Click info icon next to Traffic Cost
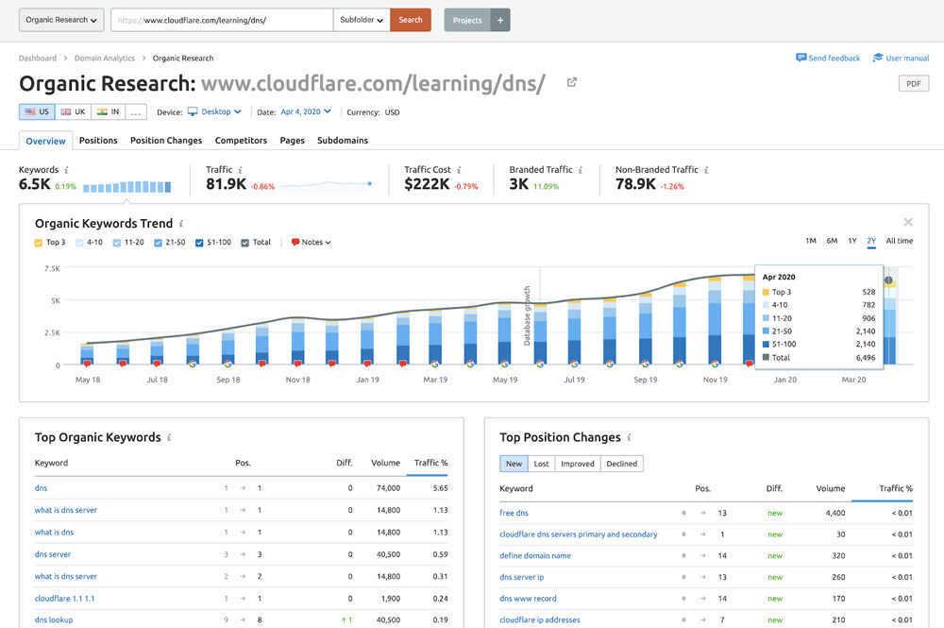The height and width of the screenshot is (628, 944). point(459,170)
